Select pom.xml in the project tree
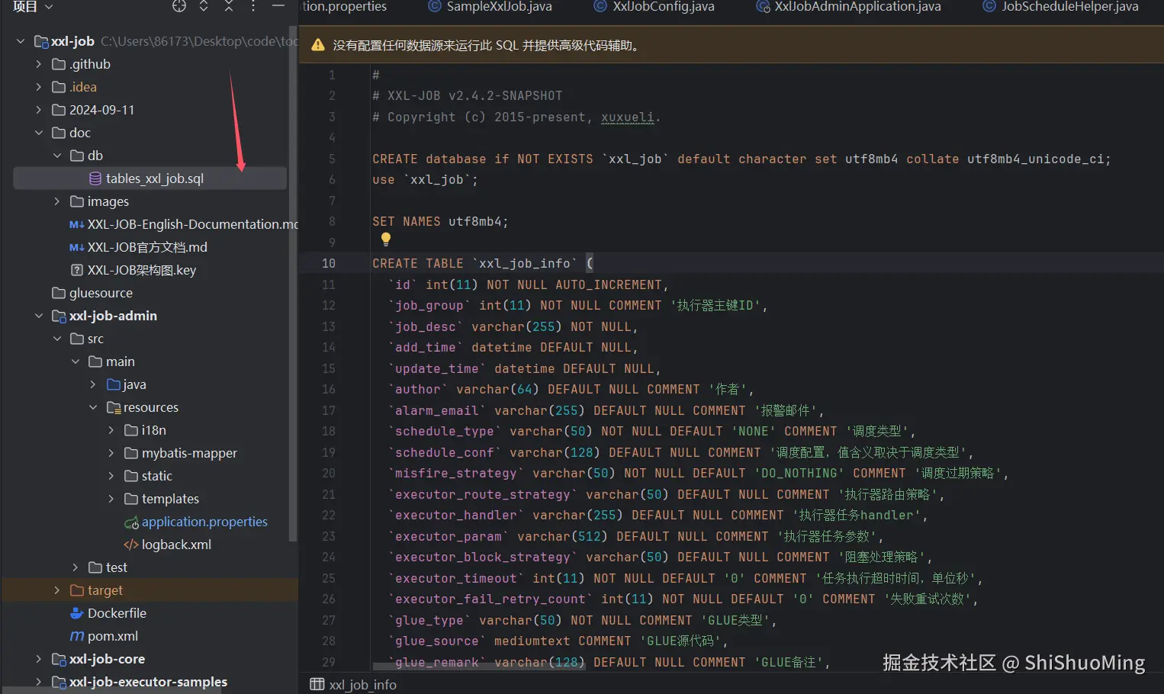This screenshot has width=1164, height=694. 113,636
